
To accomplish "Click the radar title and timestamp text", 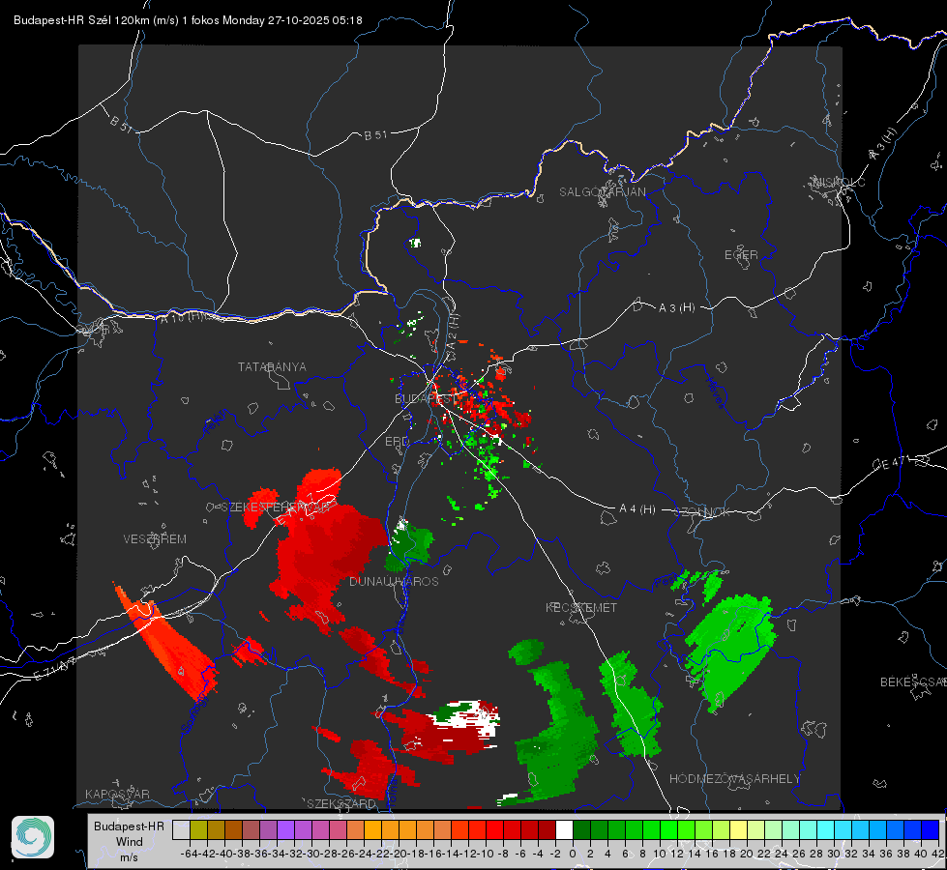I will pos(188,20).
